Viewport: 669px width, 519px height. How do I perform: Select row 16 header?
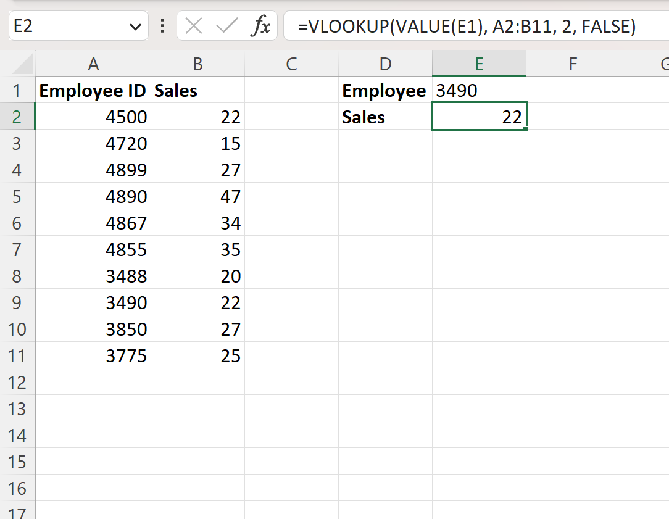tap(17, 488)
